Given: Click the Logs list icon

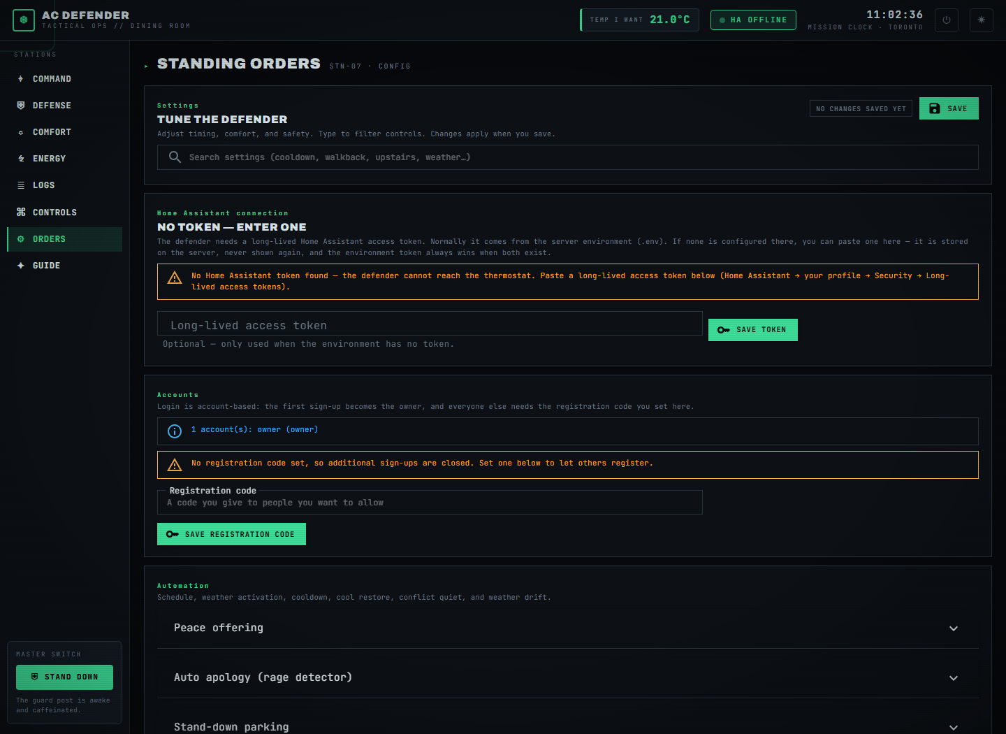Looking at the screenshot, I should (21, 185).
